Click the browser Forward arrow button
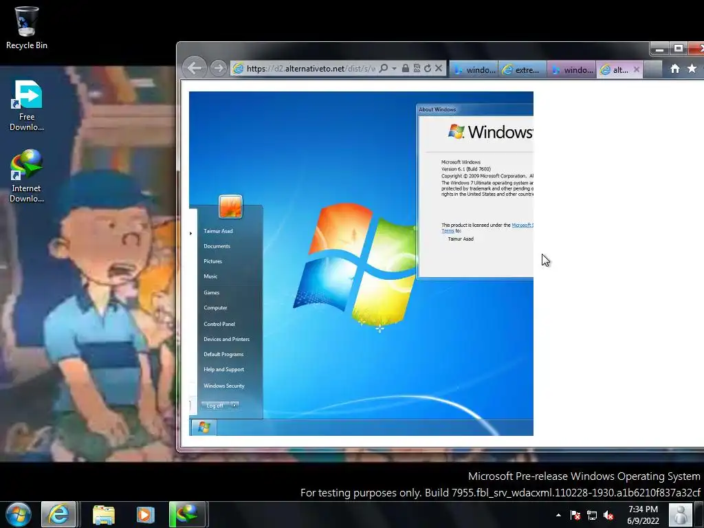The width and height of the screenshot is (704, 528). 219,68
